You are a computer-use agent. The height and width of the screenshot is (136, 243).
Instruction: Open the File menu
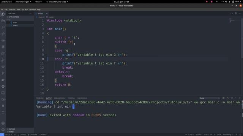pyautogui.click(x=2, y=9)
